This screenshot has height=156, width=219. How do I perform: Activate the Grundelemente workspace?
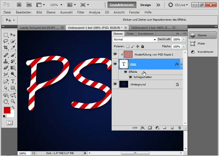[x=122, y=5]
